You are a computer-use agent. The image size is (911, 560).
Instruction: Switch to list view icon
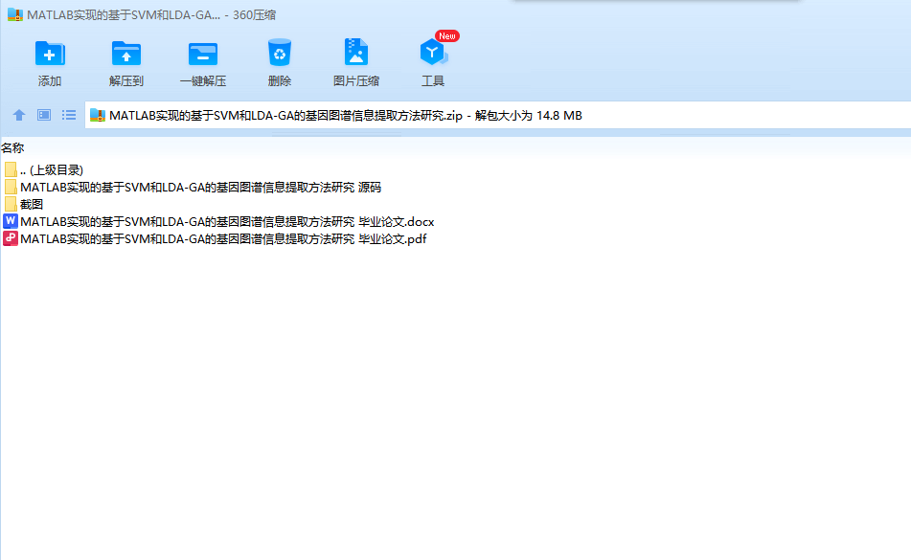pos(69,115)
